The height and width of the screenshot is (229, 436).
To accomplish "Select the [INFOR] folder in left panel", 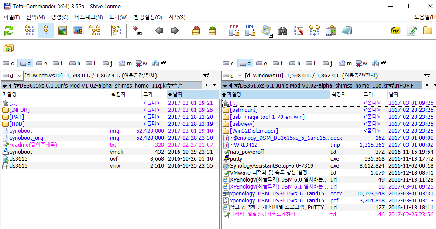I will click(110, 110).
